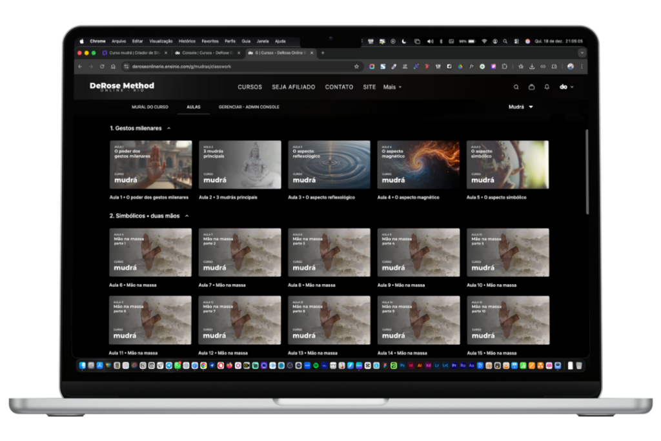The width and height of the screenshot is (661, 441).
Task: Open the notifications bell icon
Action: (547, 87)
